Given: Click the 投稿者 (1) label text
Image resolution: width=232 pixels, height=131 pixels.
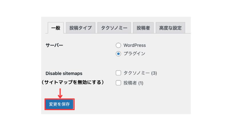Looking at the screenshot, I should (x=133, y=83).
